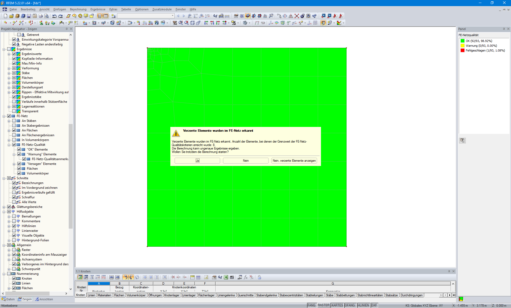Open the Berechnung menu
Screen dimensions: 511x308
[x=78, y=9]
